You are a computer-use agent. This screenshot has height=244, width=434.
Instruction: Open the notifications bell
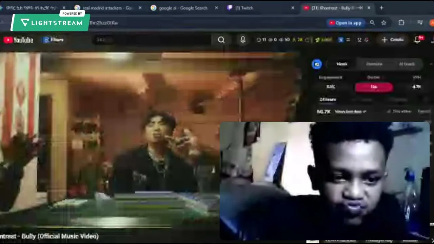click(417, 40)
